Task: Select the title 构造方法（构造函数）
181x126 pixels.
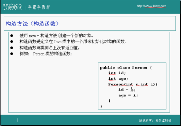Action: point(32,24)
